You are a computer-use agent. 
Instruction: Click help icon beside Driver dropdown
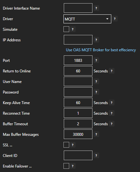coord(115,19)
